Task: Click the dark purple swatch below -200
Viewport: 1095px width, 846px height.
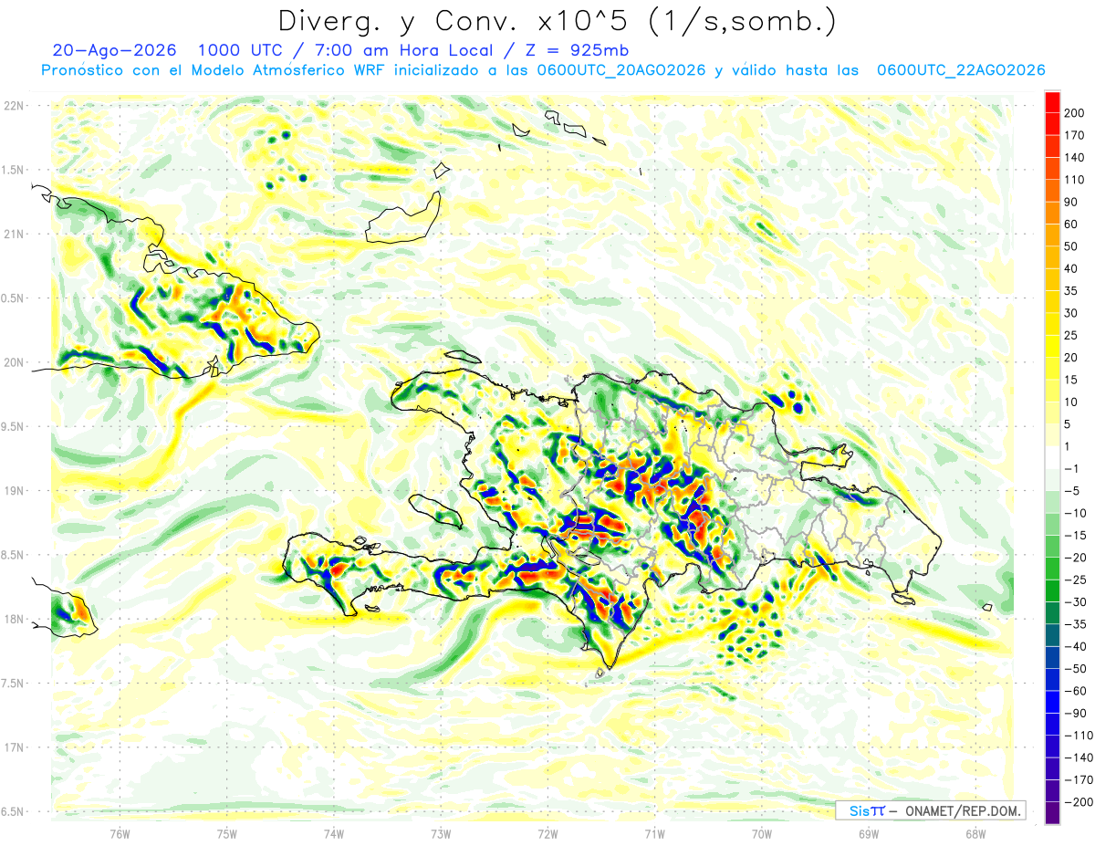Action: pos(1052,813)
